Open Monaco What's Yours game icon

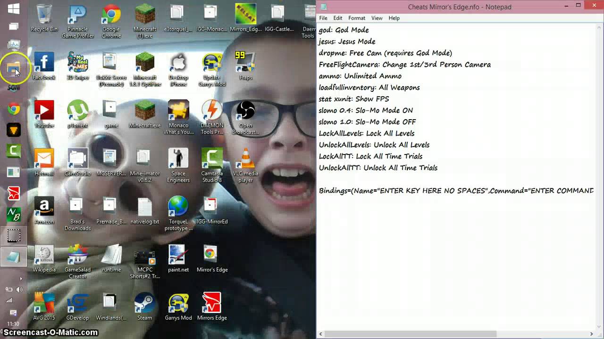point(178,117)
